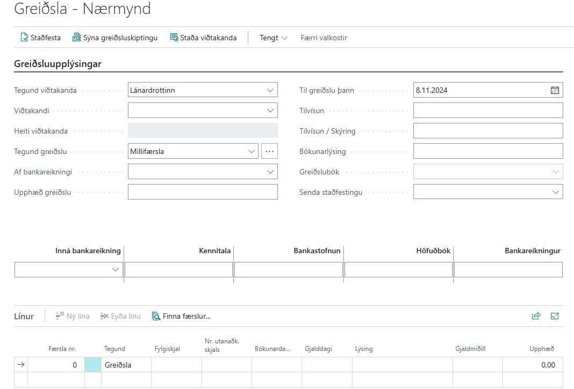Click the Staðfesta confirm icon
Screen dimensions: 574x389
[x=24, y=38]
